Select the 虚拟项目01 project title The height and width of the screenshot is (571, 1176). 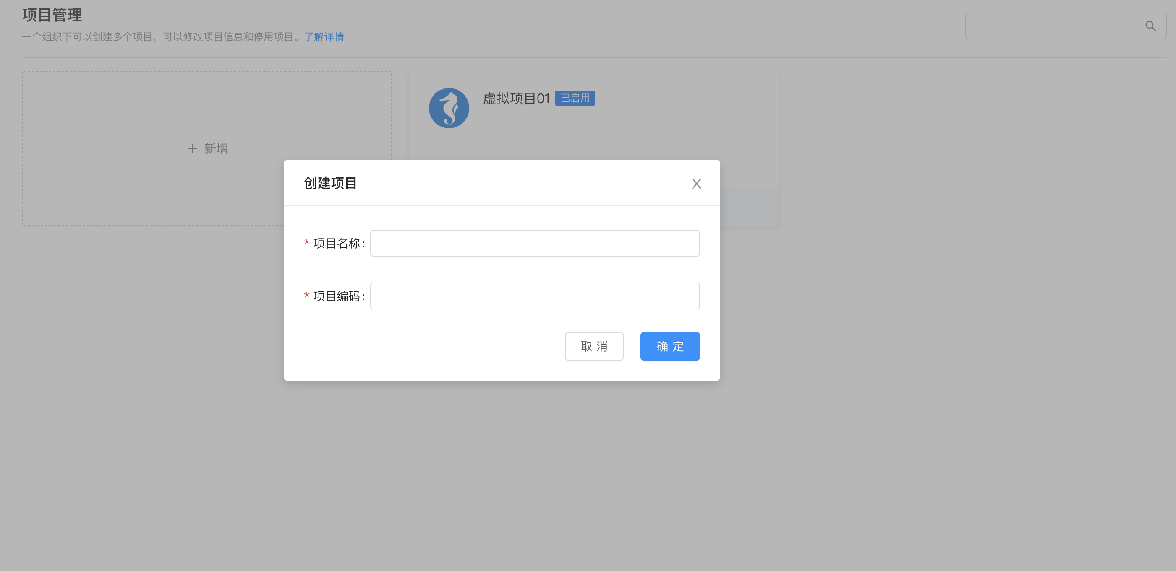pos(516,98)
